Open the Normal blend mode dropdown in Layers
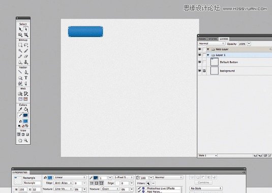This screenshot has width=272, height=193. pyautogui.click(x=211, y=44)
